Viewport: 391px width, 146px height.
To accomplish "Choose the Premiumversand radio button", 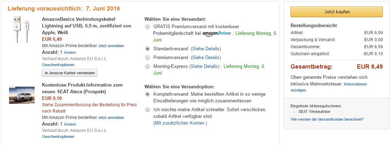I will (147, 57).
